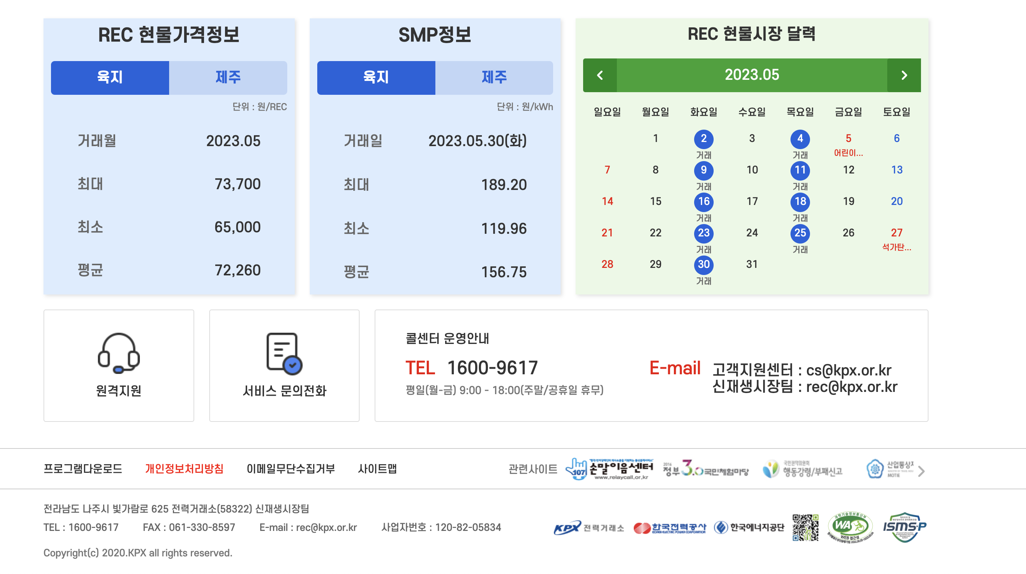1026x574 pixels.
Task: Open the 사이트맵 footer link
Action: point(377,468)
